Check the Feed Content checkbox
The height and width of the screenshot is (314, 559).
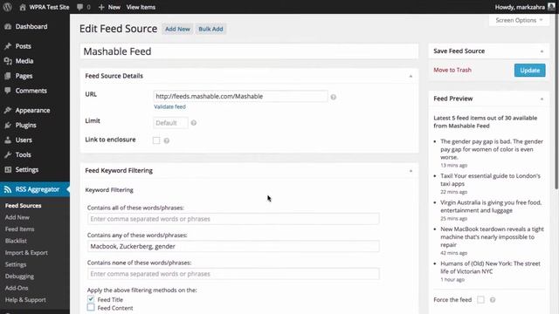pos(91,307)
